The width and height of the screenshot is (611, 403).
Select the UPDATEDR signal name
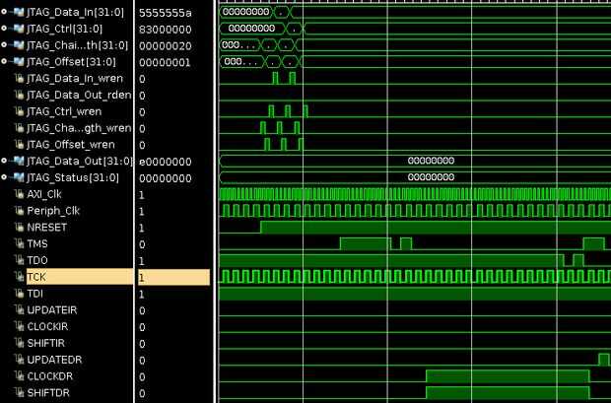(54, 360)
